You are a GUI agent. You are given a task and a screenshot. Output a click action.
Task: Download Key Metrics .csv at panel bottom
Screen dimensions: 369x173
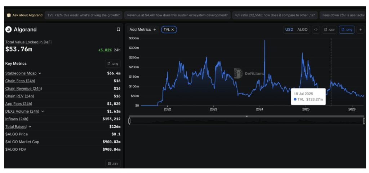click(x=113, y=163)
